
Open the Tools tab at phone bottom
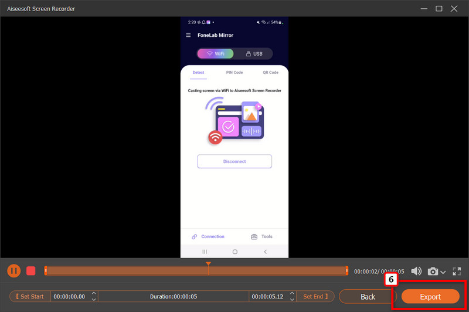(x=261, y=236)
